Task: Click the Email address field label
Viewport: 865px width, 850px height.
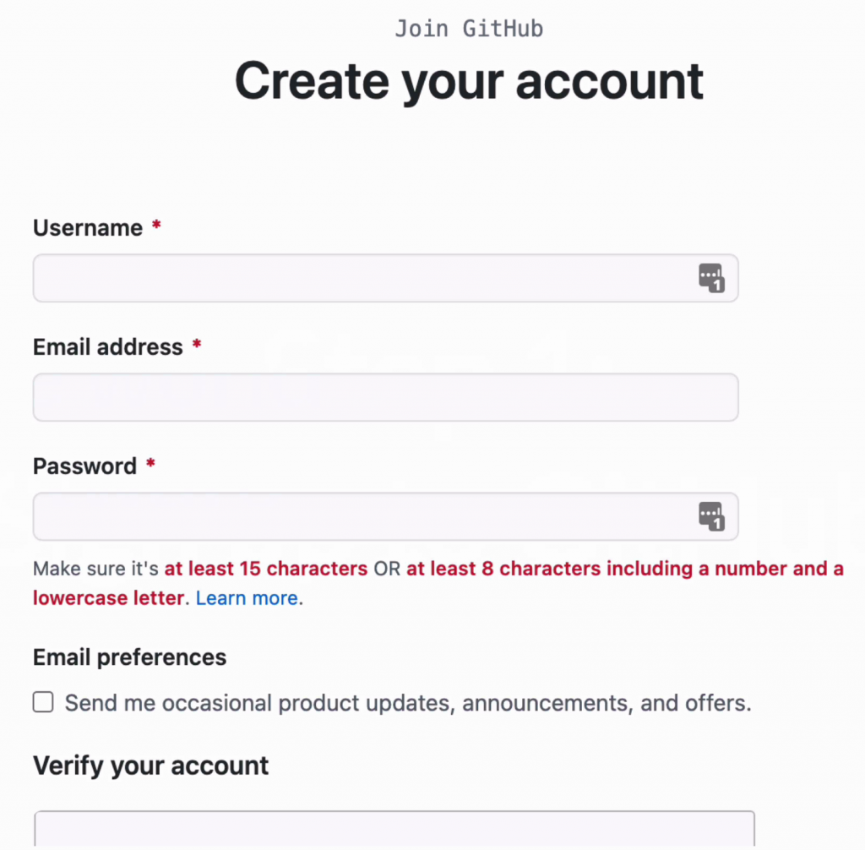Action: click(108, 347)
